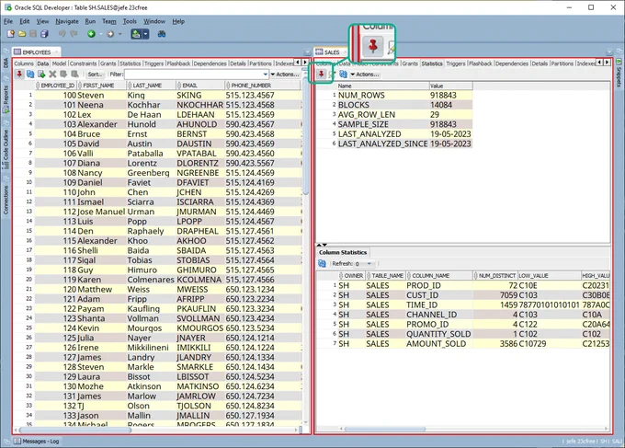Select the CUST_ID column statistics row
This screenshot has height=448, width=625.
463,295
